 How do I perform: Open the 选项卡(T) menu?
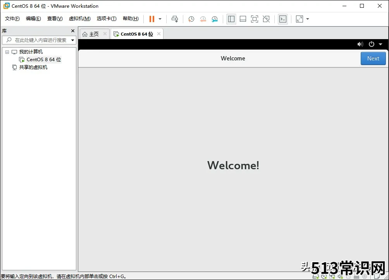pyautogui.click(x=107, y=19)
